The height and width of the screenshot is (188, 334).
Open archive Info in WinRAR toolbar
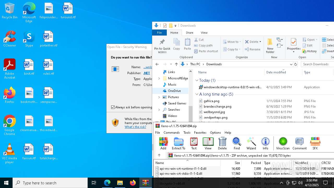265,143
